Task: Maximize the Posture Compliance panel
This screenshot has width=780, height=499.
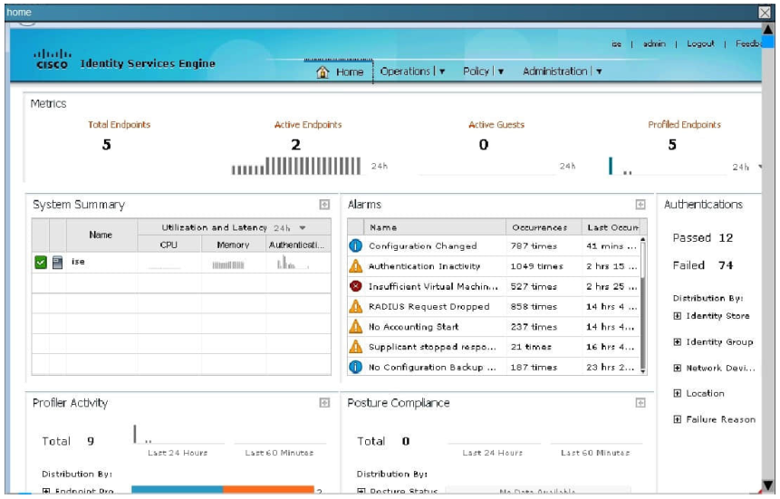Action: [640, 402]
